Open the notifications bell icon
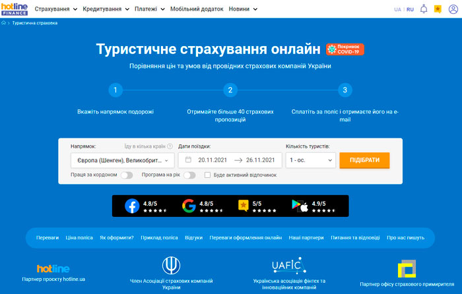The image size is (462, 294). click(x=424, y=9)
